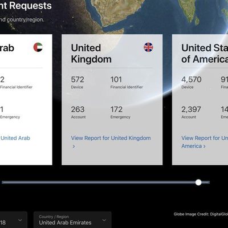Click the arrow after the America report link

pos(204,146)
